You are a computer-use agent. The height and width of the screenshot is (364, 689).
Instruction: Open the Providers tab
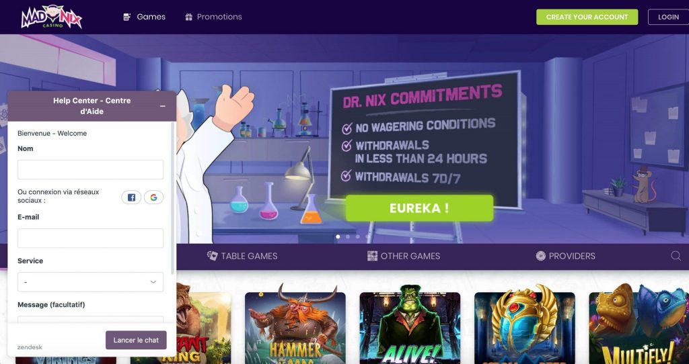[x=565, y=256]
